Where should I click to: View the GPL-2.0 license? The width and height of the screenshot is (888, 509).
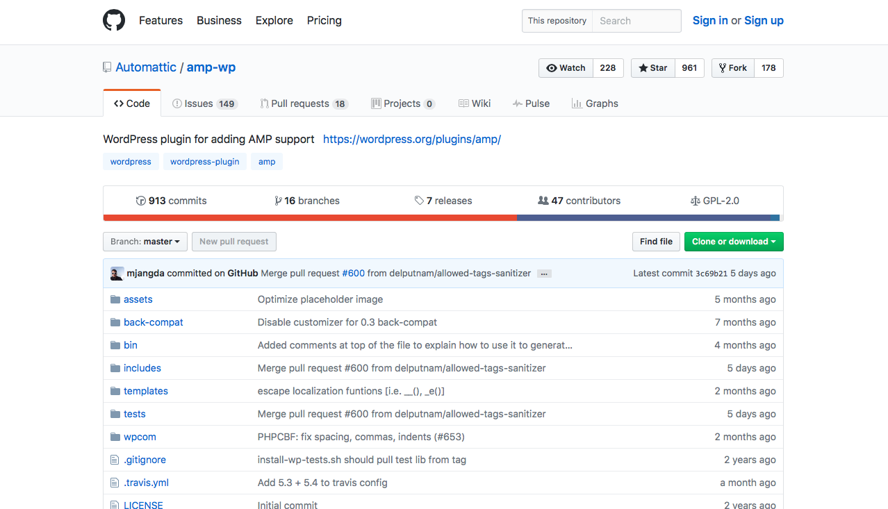715,201
